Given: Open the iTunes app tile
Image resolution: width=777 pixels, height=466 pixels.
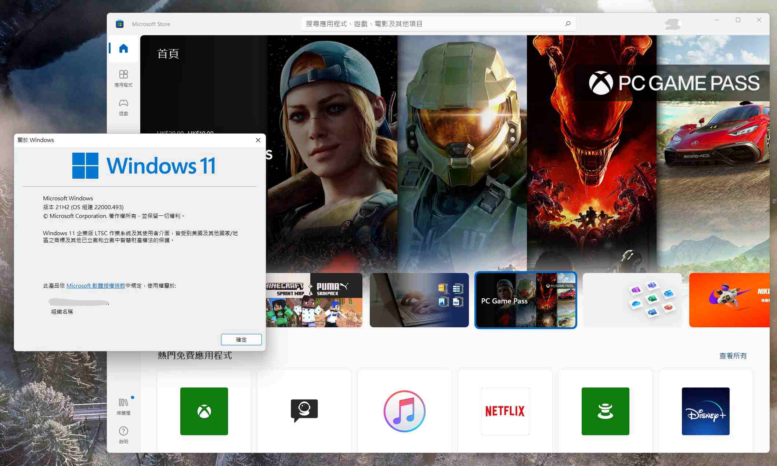Looking at the screenshot, I should [405, 411].
